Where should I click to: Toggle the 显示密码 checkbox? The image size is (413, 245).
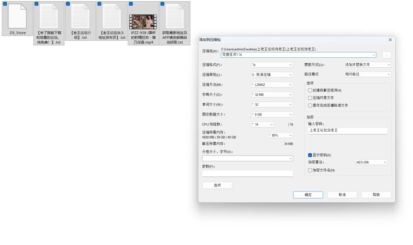[x=310, y=155]
